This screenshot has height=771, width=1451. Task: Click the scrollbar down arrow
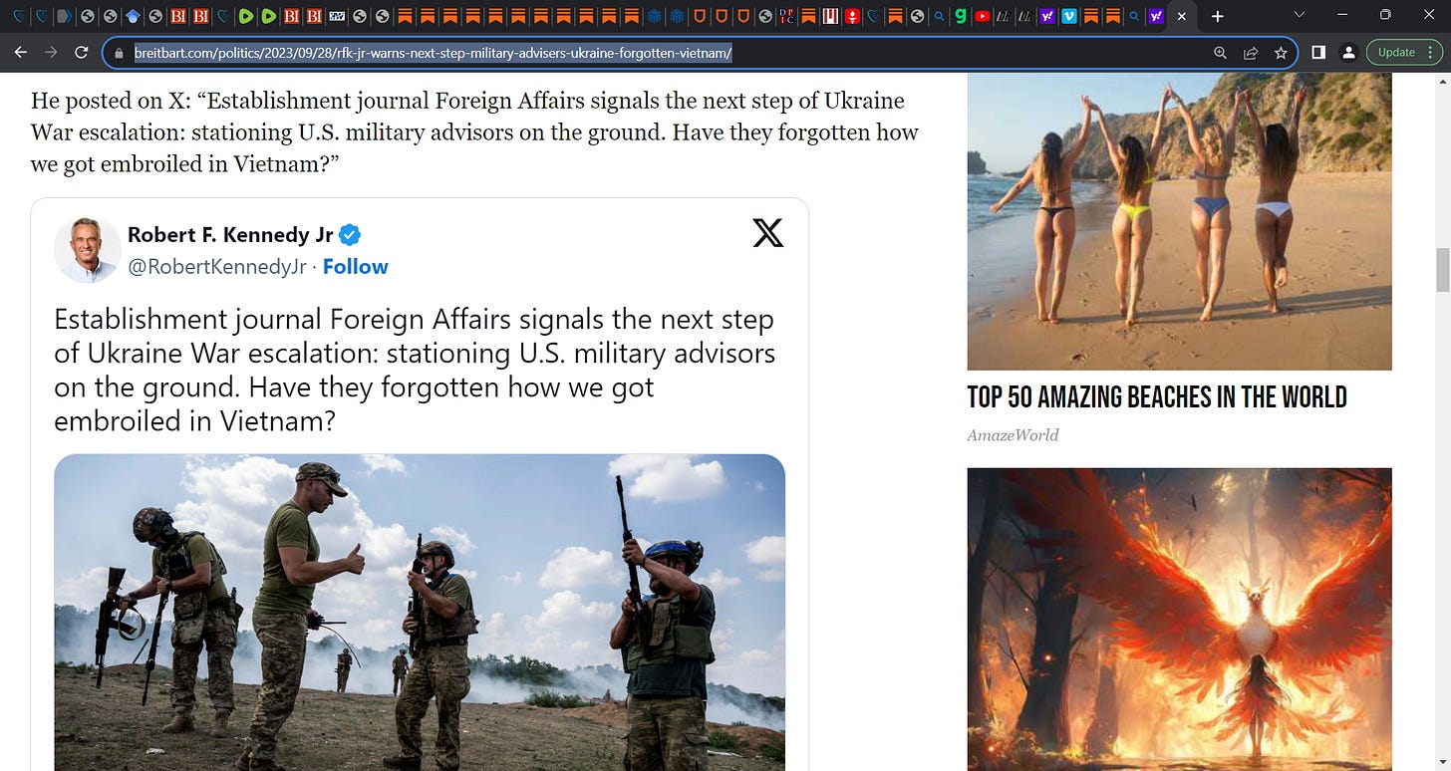pyautogui.click(x=1442, y=761)
